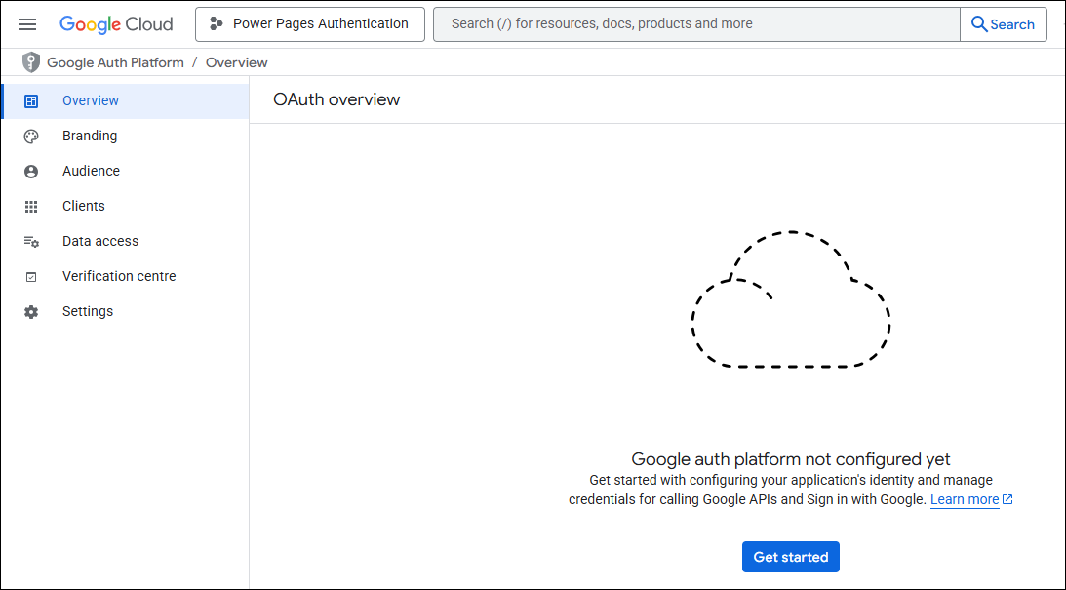Click the Overview sidebar icon
1066x590 pixels.
[x=31, y=101]
